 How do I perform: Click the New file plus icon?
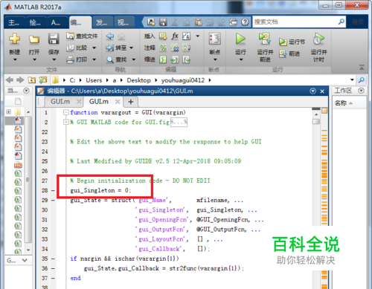click(14, 39)
